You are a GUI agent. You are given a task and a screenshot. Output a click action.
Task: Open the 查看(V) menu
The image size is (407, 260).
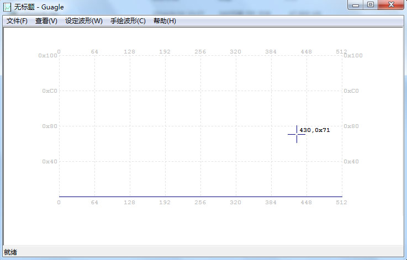pos(46,21)
